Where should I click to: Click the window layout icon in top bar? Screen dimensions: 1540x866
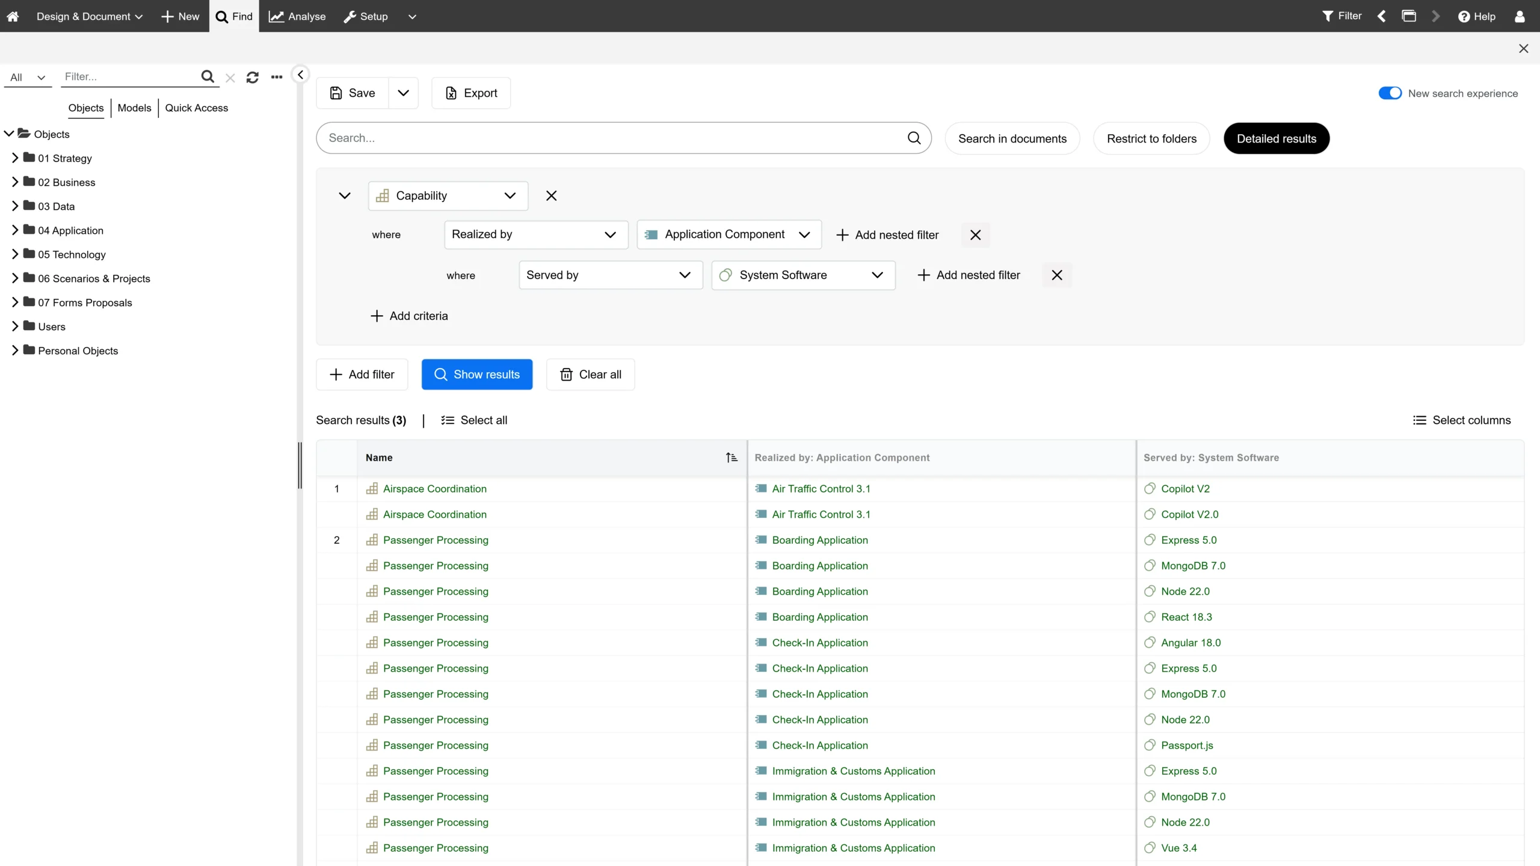1409,16
